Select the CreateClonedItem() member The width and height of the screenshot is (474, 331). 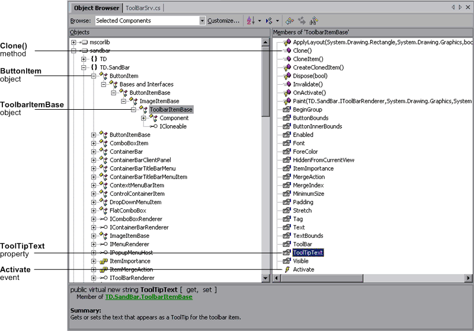318,68
